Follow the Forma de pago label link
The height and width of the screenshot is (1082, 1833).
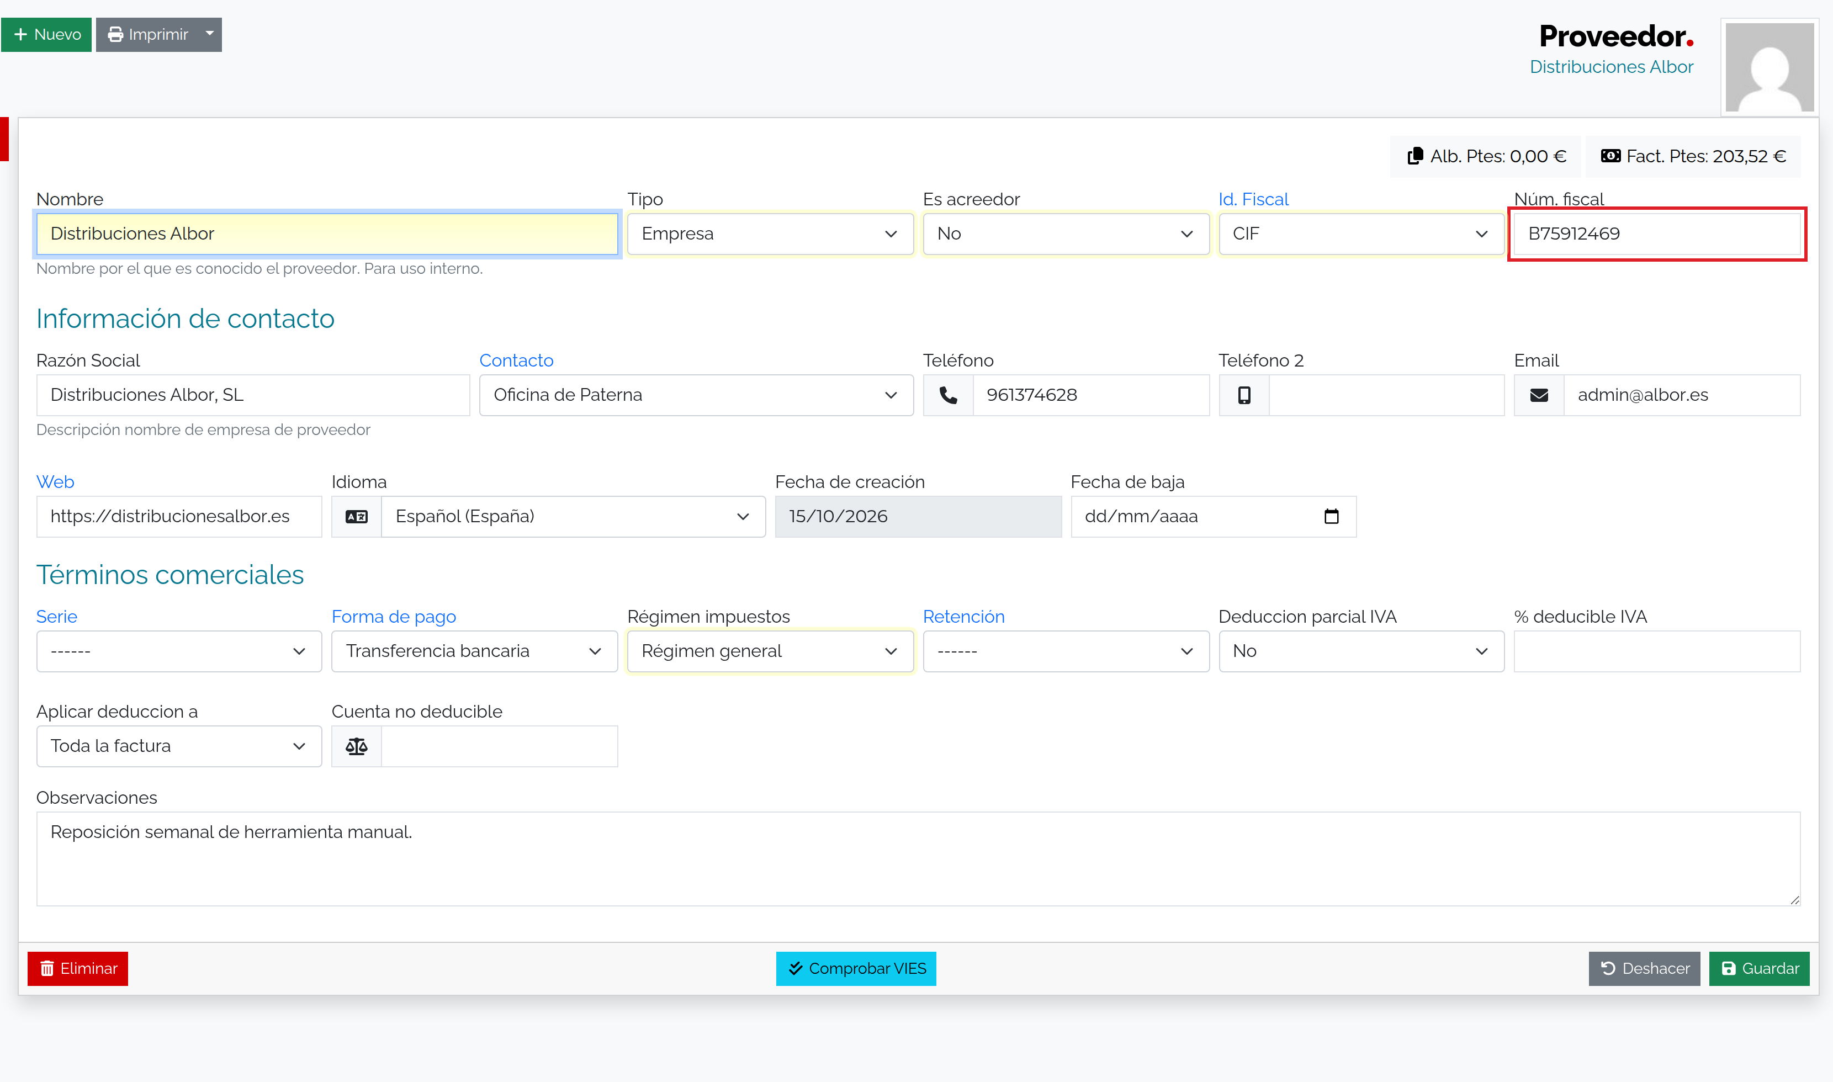pos(394,617)
